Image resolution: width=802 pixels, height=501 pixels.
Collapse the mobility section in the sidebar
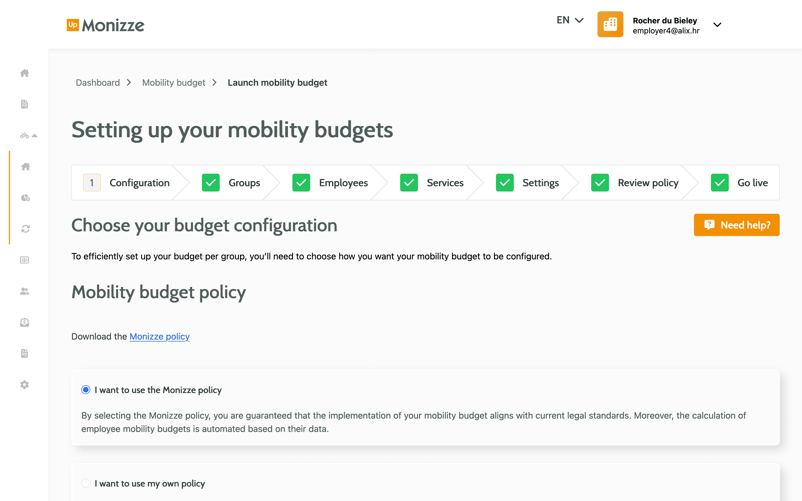(35, 136)
